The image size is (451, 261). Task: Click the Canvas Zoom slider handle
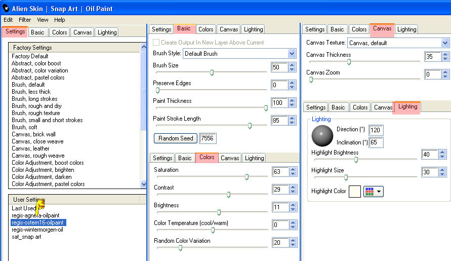click(x=311, y=80)
